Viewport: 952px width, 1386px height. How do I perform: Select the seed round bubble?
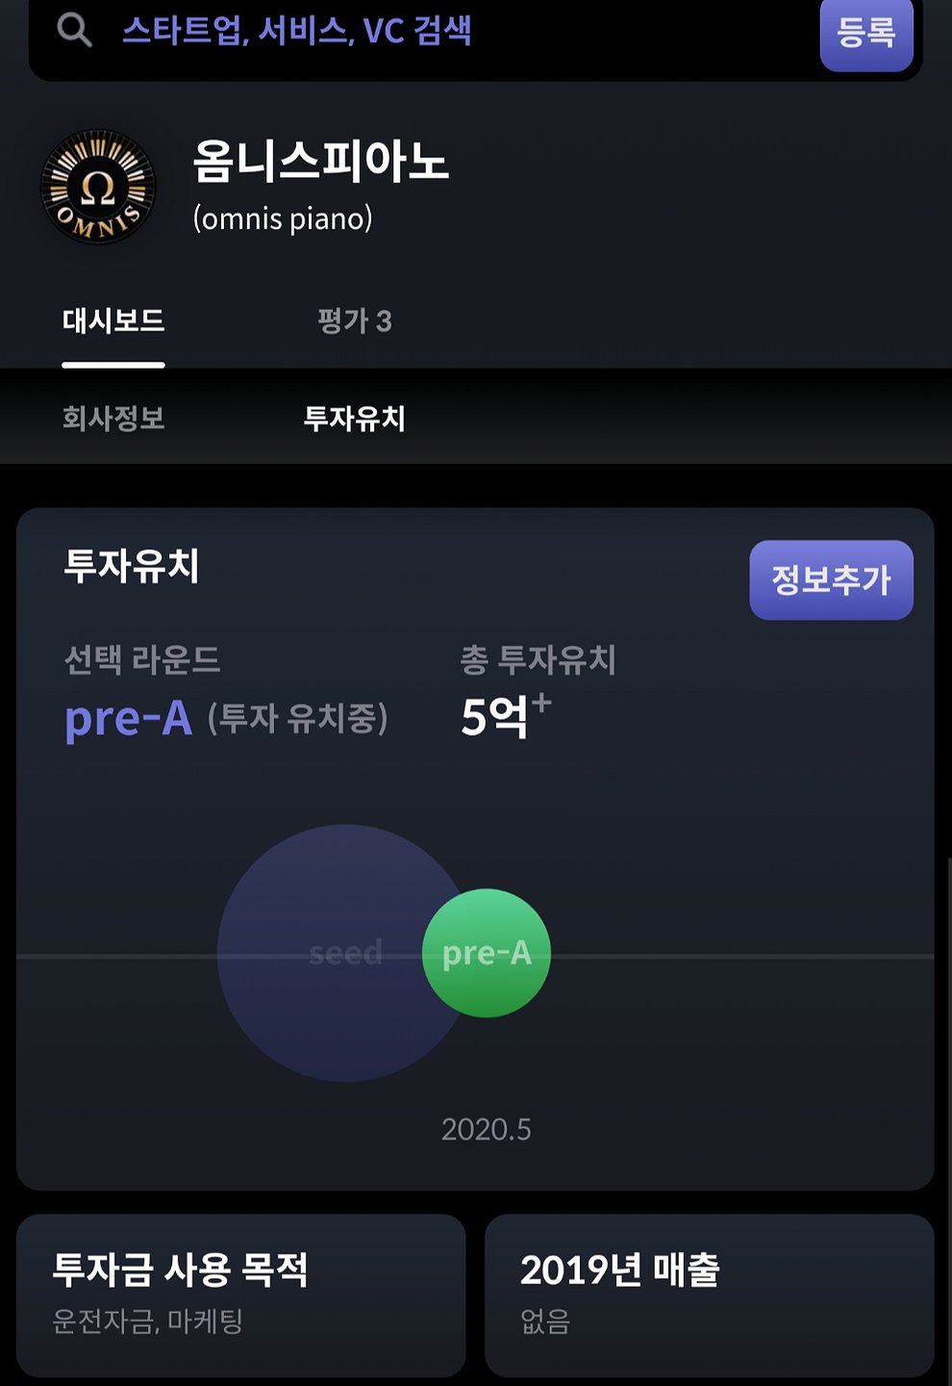click(x=327, y=953)
